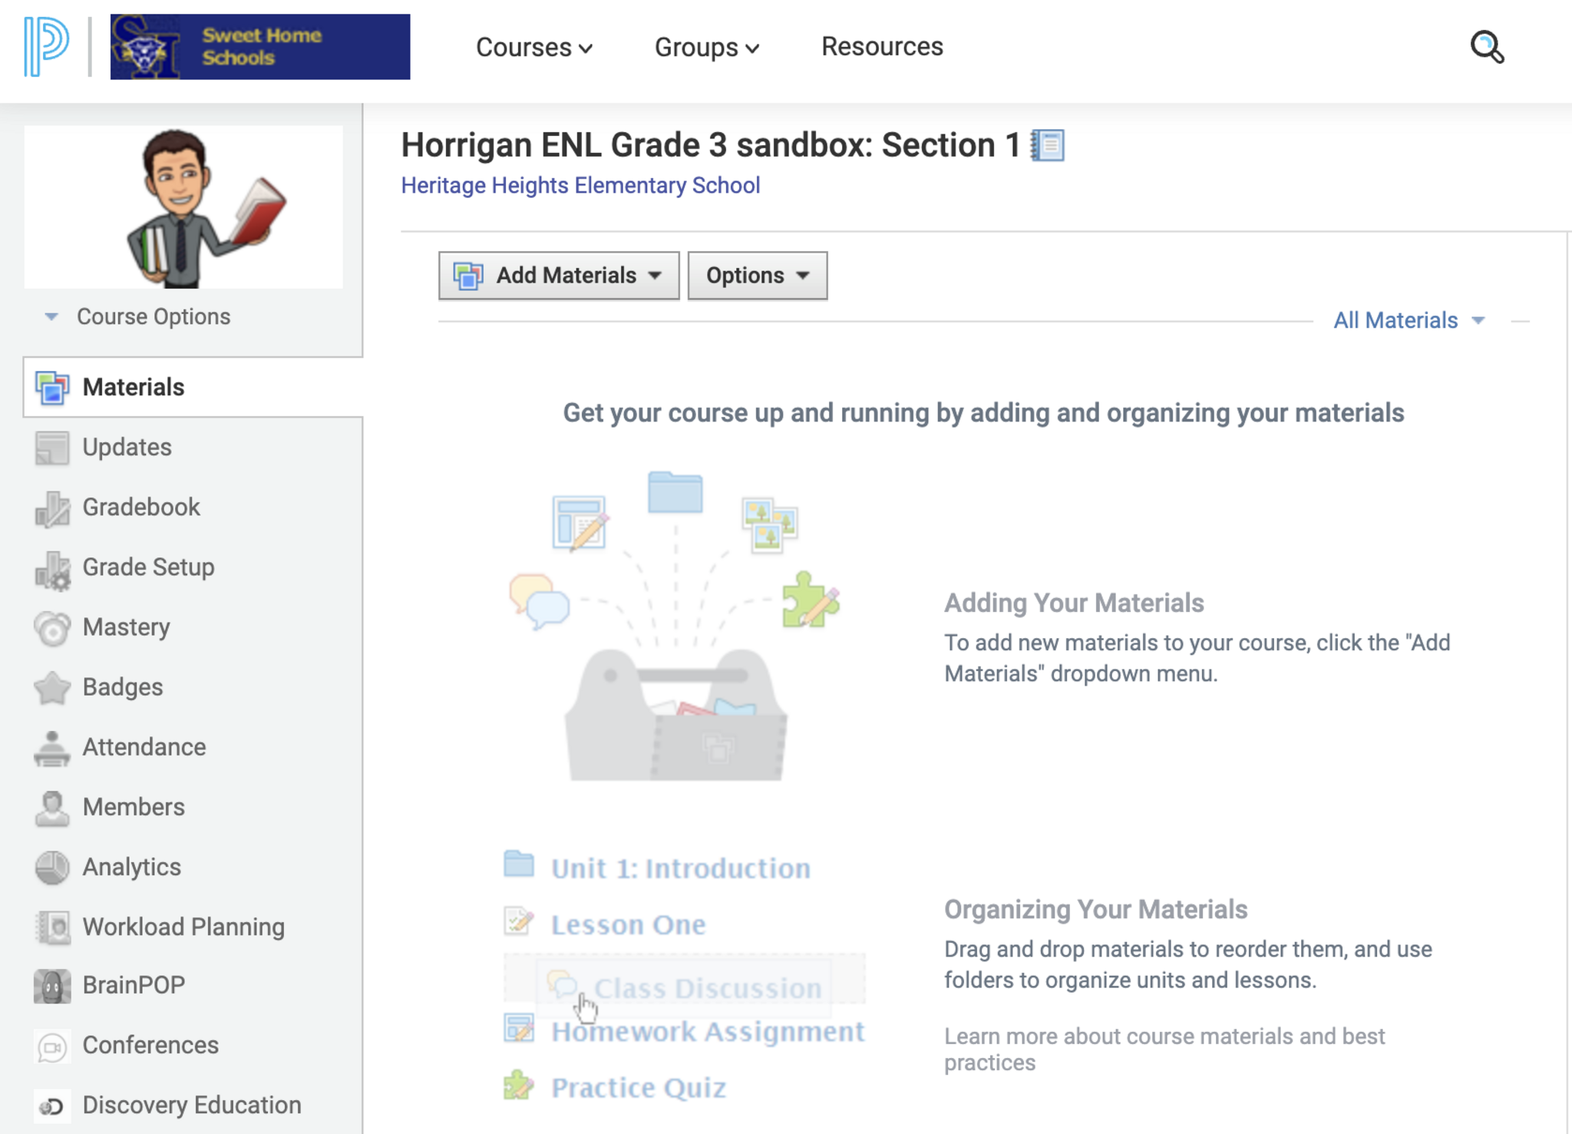The height and width of the screenshot is (1134, 1572).
Task: Follow Heritage Heights Elementary School link
Action: (x=580, y=186)
